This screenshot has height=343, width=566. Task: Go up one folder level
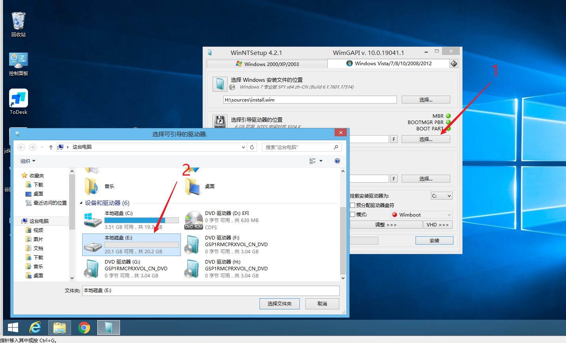tap(51, 147)
